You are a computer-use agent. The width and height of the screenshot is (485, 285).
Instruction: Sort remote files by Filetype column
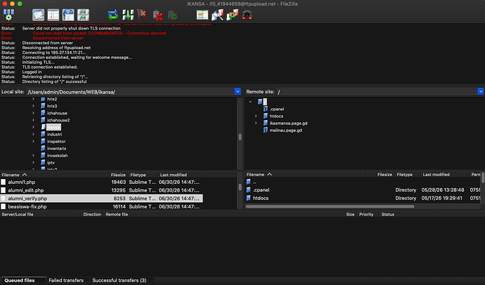point(408,175)
